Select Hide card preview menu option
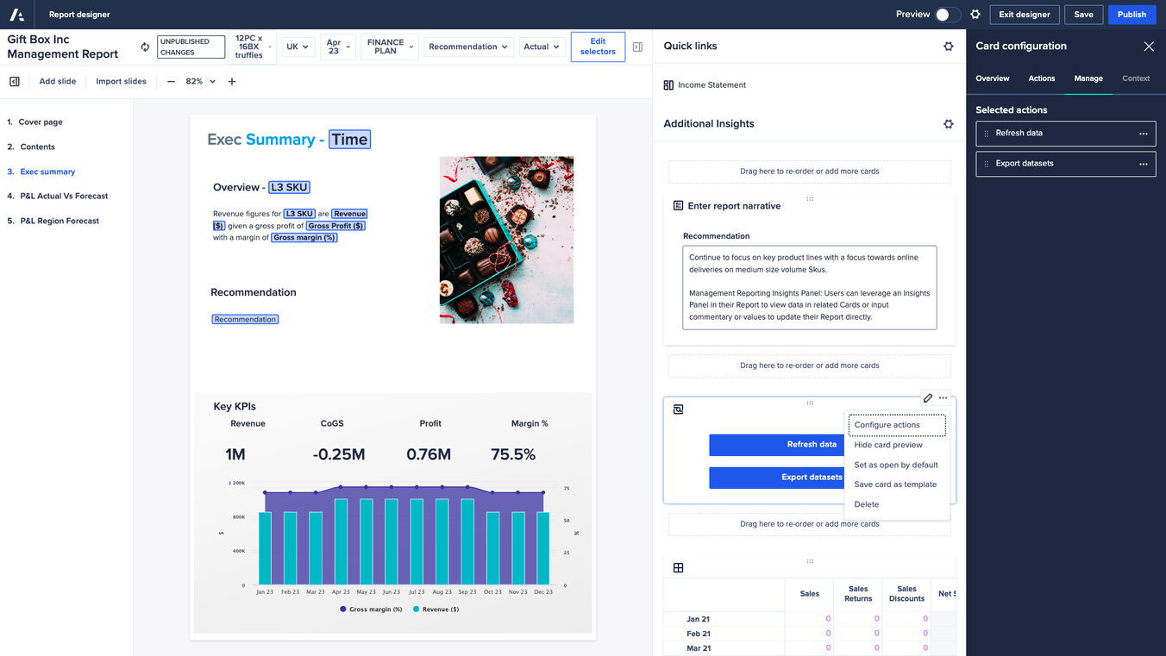 click(888, 445)
